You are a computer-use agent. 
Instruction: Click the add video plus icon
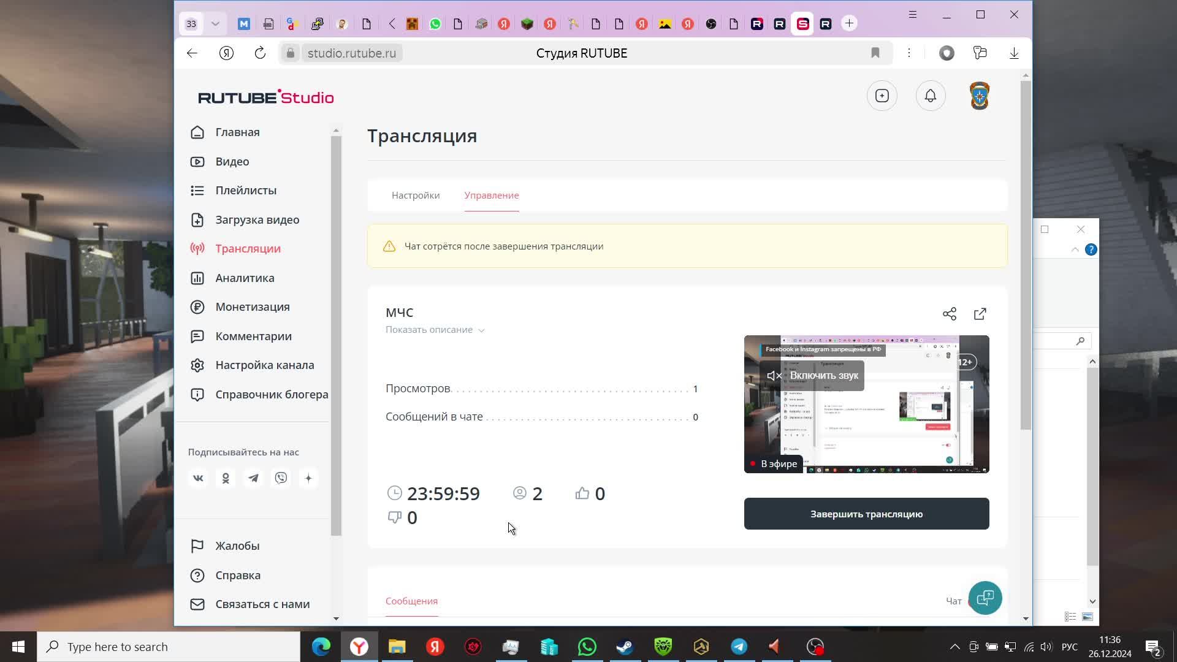pyautogui.click(x=882, y=96)
